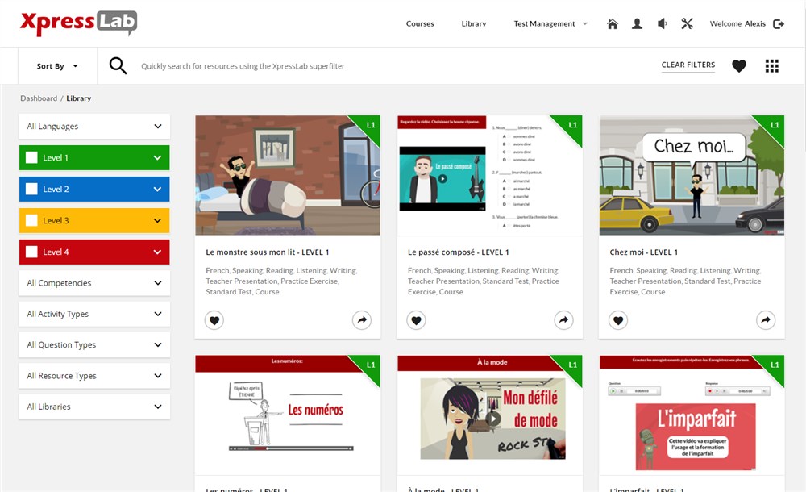Favorite the Chez moi card
The width and height of the screenshot is (806, 492).
[x=618, y=320]
